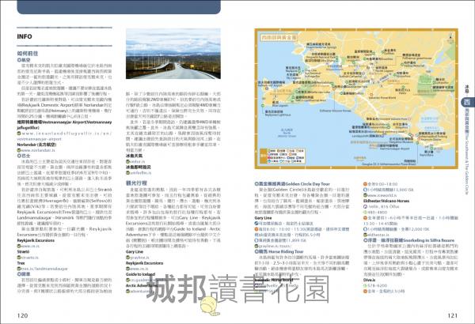Click the globe icon beside straeto.is

point(19,258)
